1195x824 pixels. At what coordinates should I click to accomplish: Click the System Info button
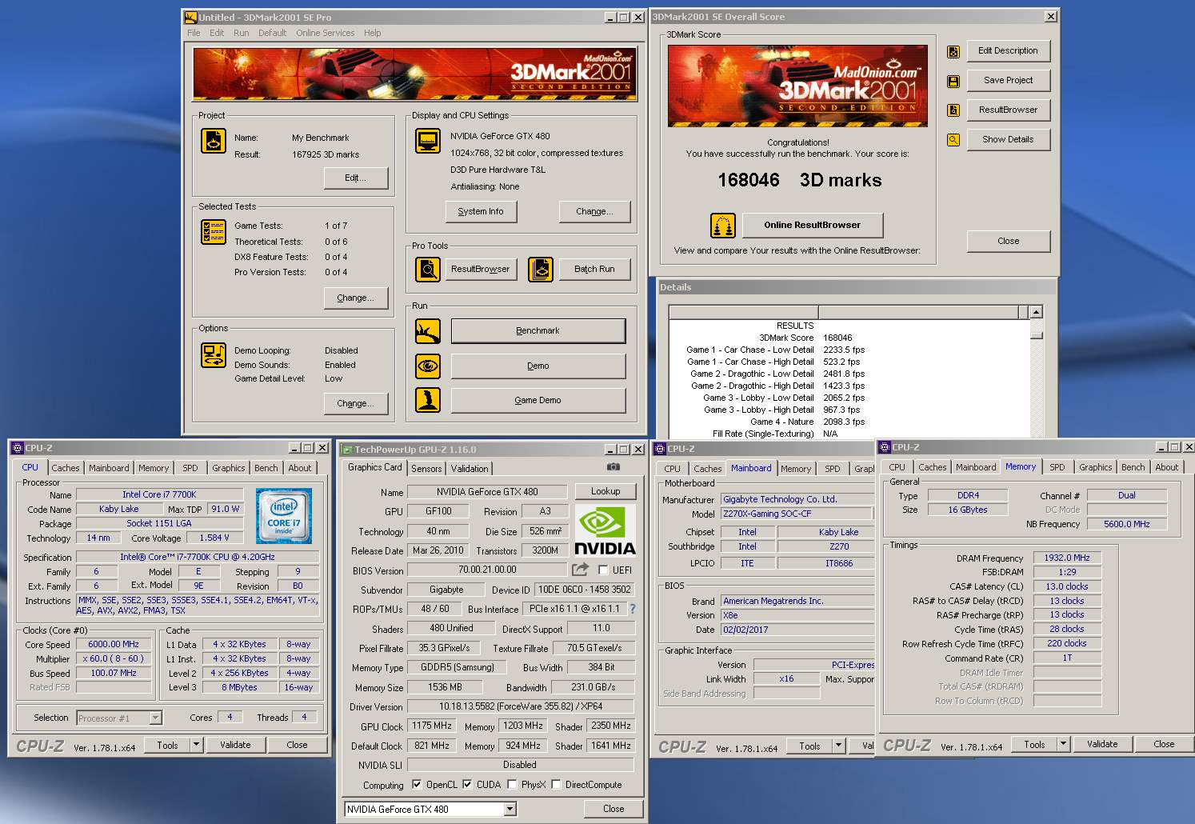coord(481,211)
